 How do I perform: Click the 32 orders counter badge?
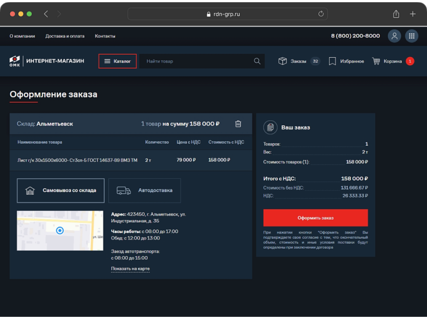point(315,61)
